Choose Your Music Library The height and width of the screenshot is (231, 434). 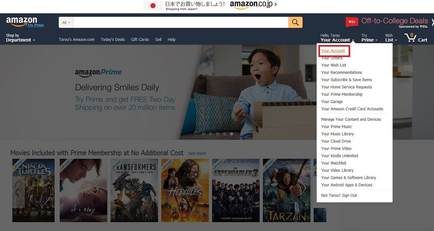pos(338,134)
